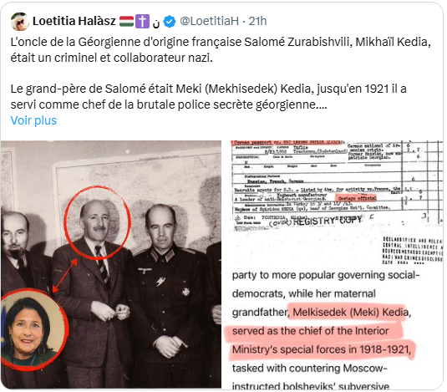Viewport: 447px width, 392px height.
Task: Click the Arabic letter ن symbol
Action: tap(156, 23)
